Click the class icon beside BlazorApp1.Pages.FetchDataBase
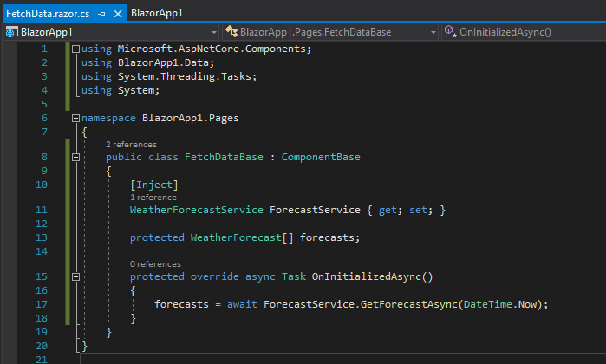The width and height of the screenshot is (606, 364). click(231, 32)
